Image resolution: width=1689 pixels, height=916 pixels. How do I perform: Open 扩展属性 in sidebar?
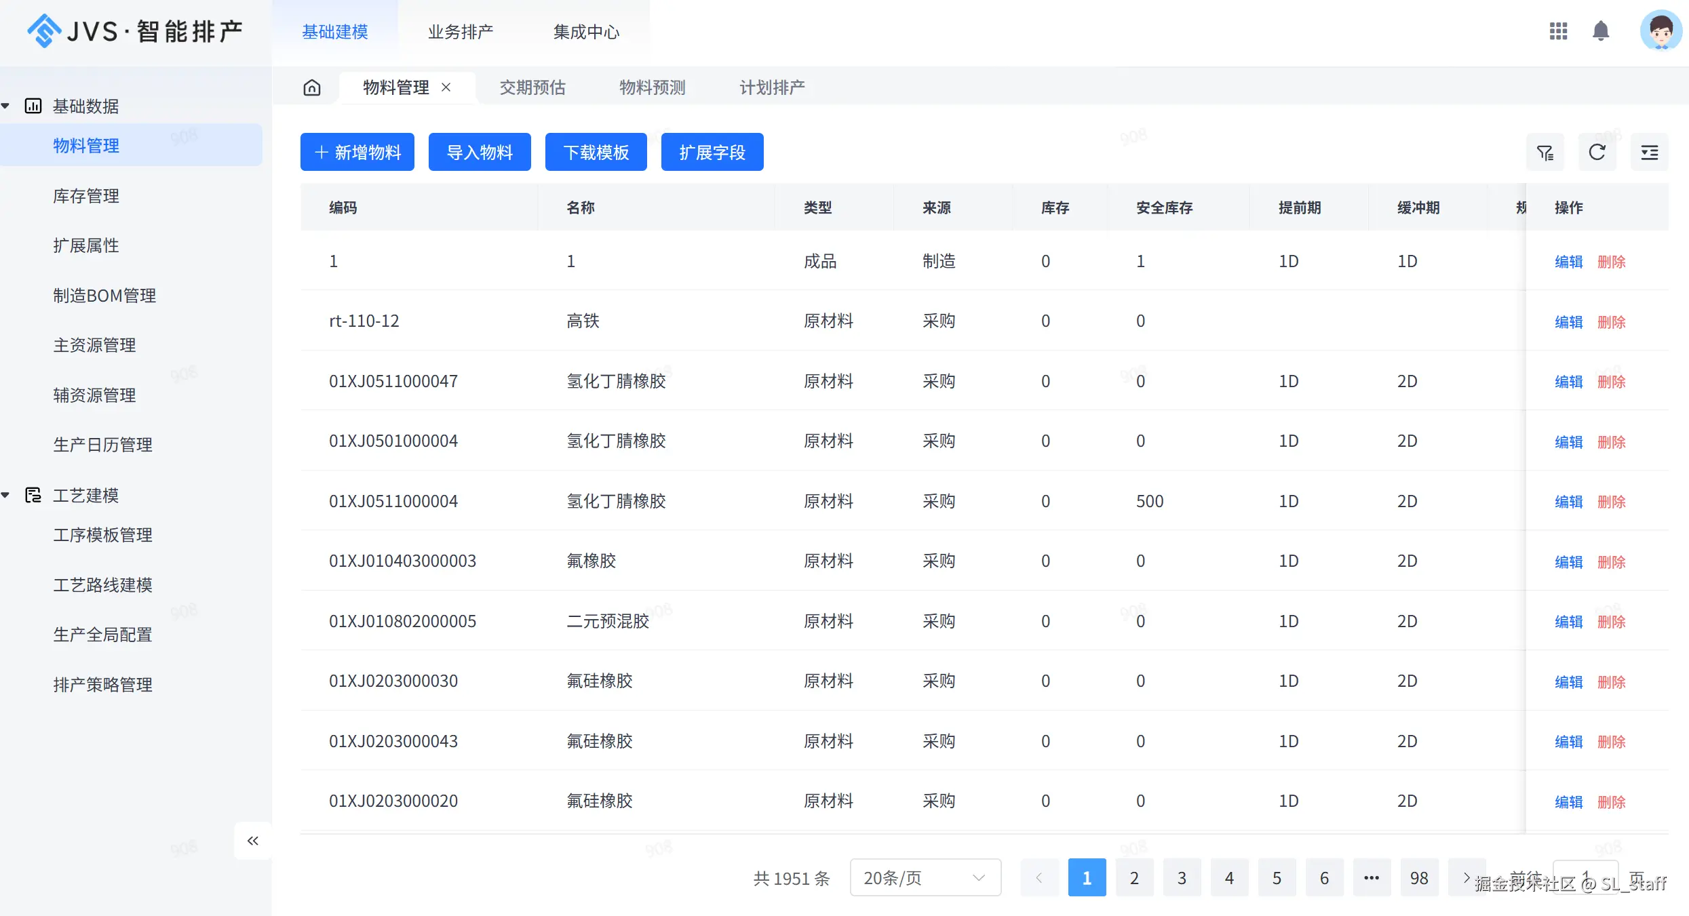point(86,245)
